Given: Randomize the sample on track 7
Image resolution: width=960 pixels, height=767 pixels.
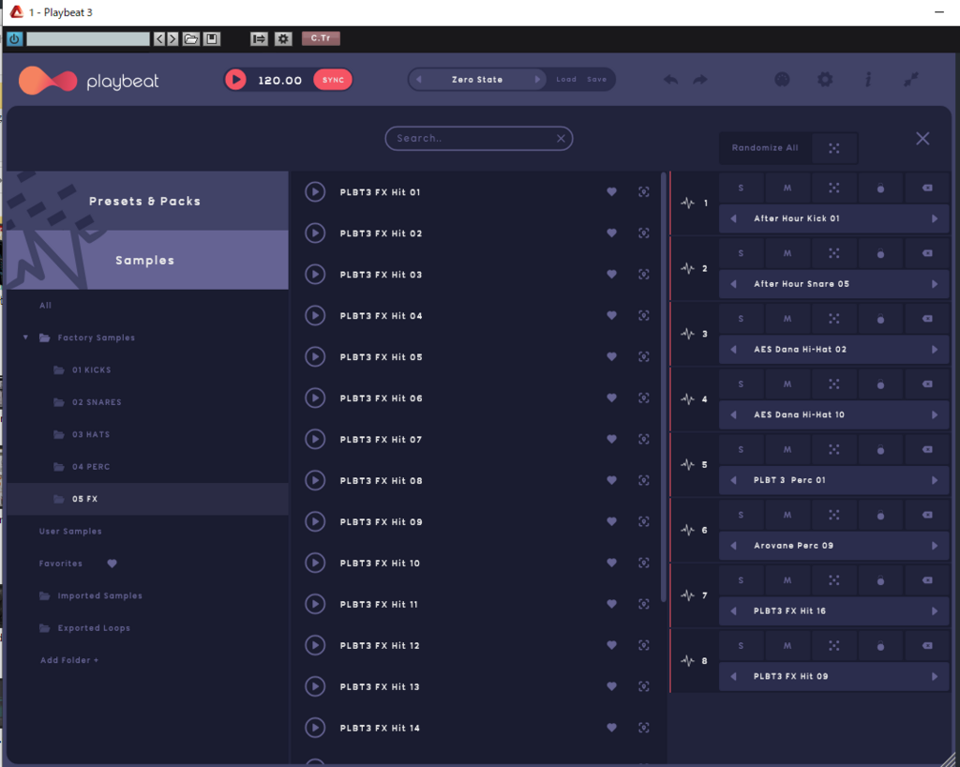Looking at the screenshot, I should 833,579.
